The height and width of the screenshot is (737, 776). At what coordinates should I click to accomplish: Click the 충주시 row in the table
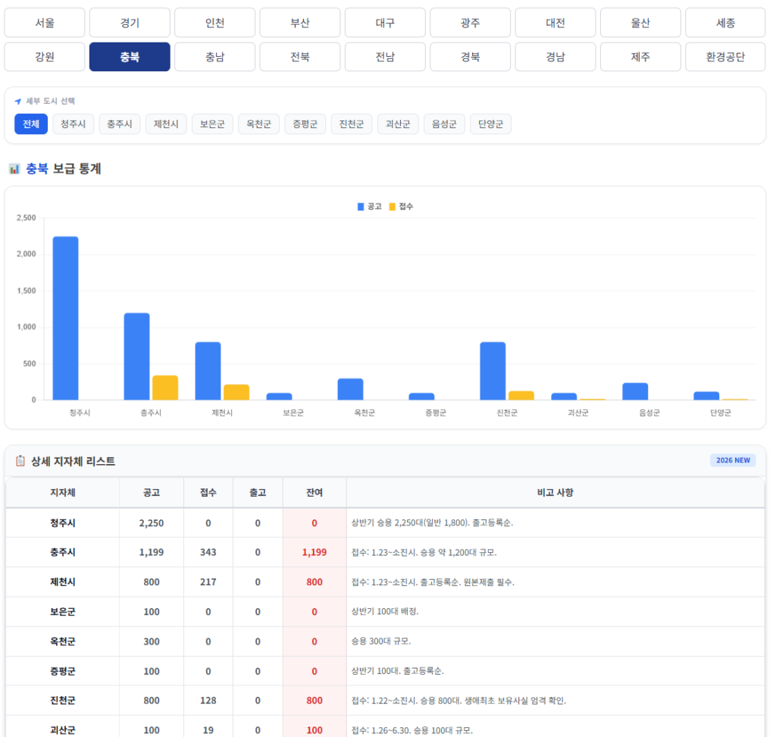pyautogui.click(x=62, y=553)
